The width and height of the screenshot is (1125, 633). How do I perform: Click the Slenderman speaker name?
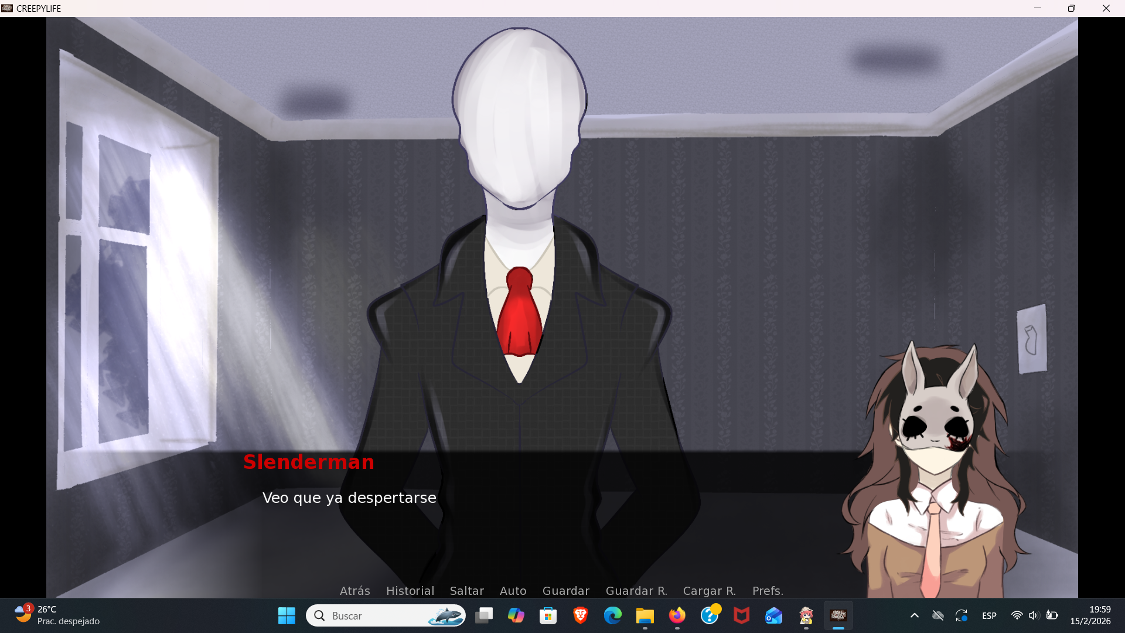pyautogui.click(x=309, y=462)
